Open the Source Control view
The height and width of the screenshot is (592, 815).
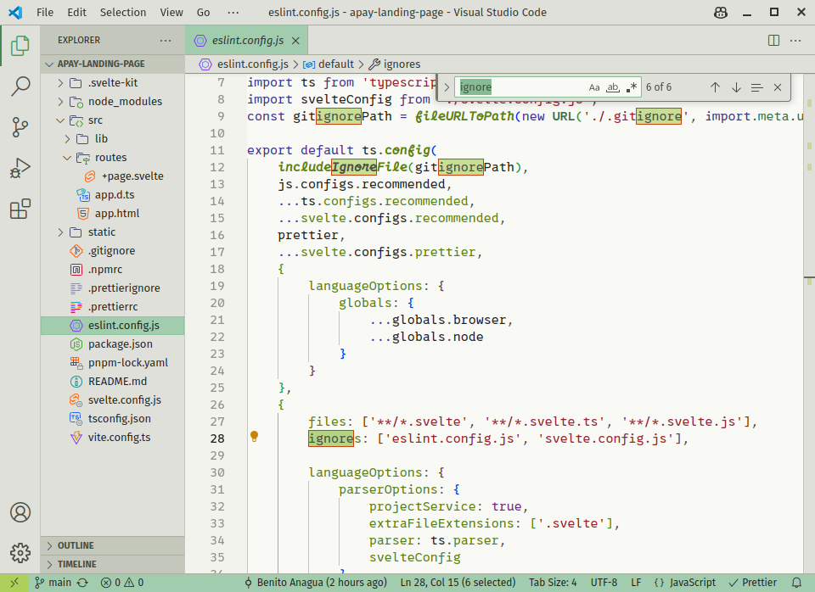click(x=20, y=127)
